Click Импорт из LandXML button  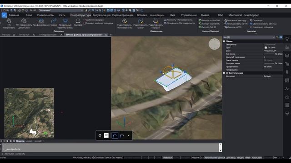click(x=210, y=20)
